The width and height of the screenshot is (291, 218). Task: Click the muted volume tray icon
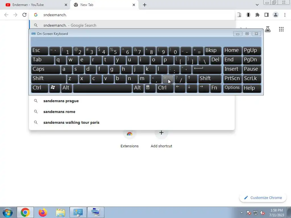[262, 213]
